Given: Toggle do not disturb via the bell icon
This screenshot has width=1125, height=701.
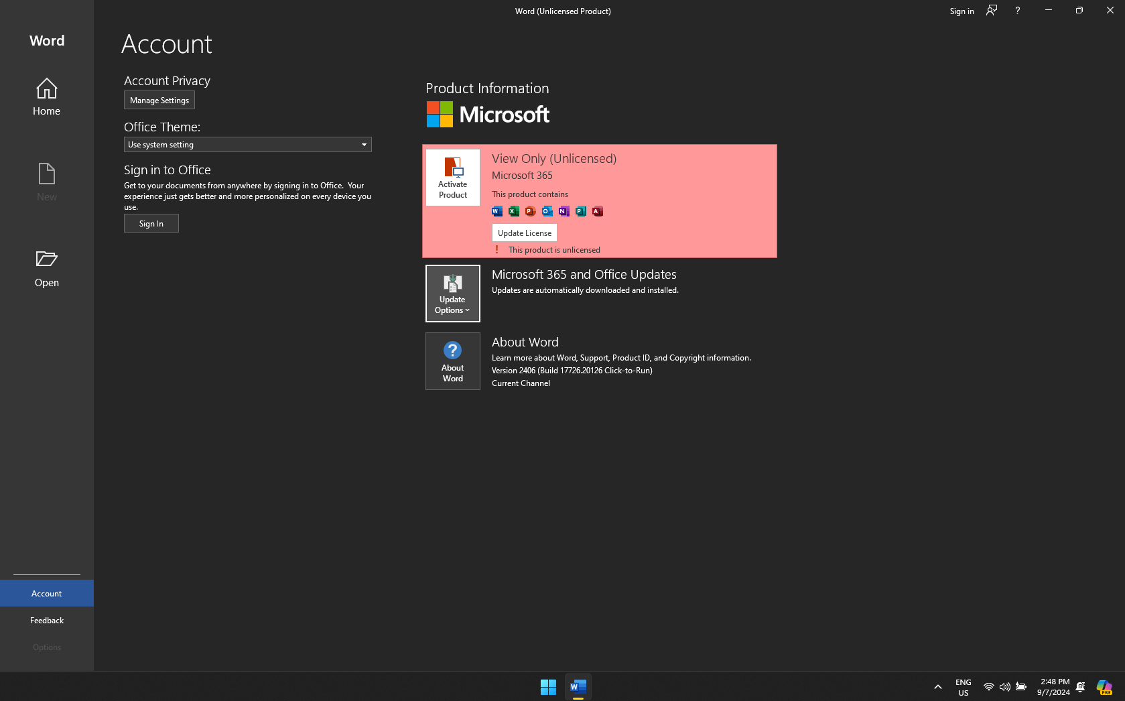Looking at the screenshot, I should point(1080,686).
